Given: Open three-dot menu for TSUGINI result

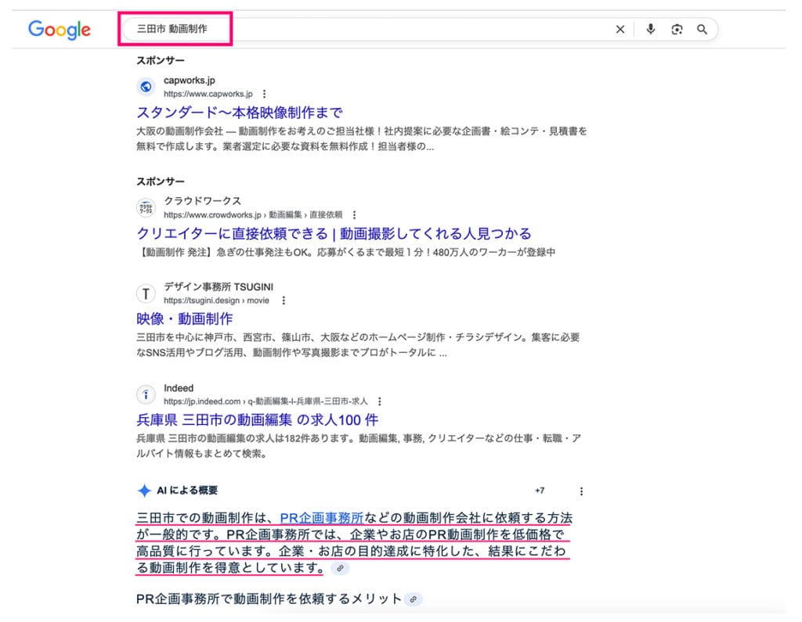Looking at the screenshot, I should tap(284, 300).
